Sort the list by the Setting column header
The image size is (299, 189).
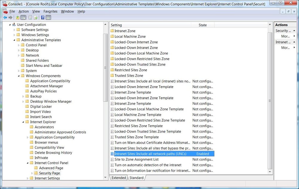pos(150,25)
